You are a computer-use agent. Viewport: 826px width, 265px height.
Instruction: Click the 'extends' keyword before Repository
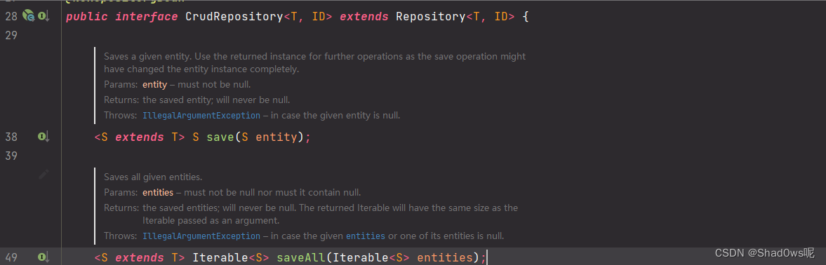[x=364, y=17]
